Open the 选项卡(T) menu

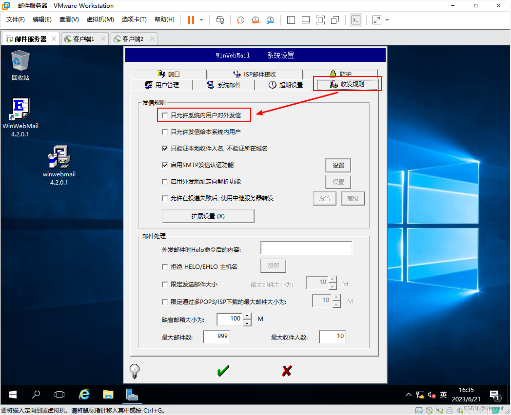coord(134,19)
